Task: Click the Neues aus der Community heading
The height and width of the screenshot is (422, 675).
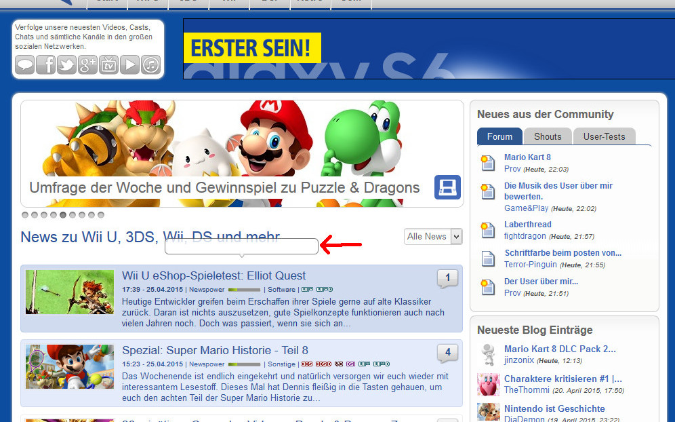Action: [x=546, y=114]
